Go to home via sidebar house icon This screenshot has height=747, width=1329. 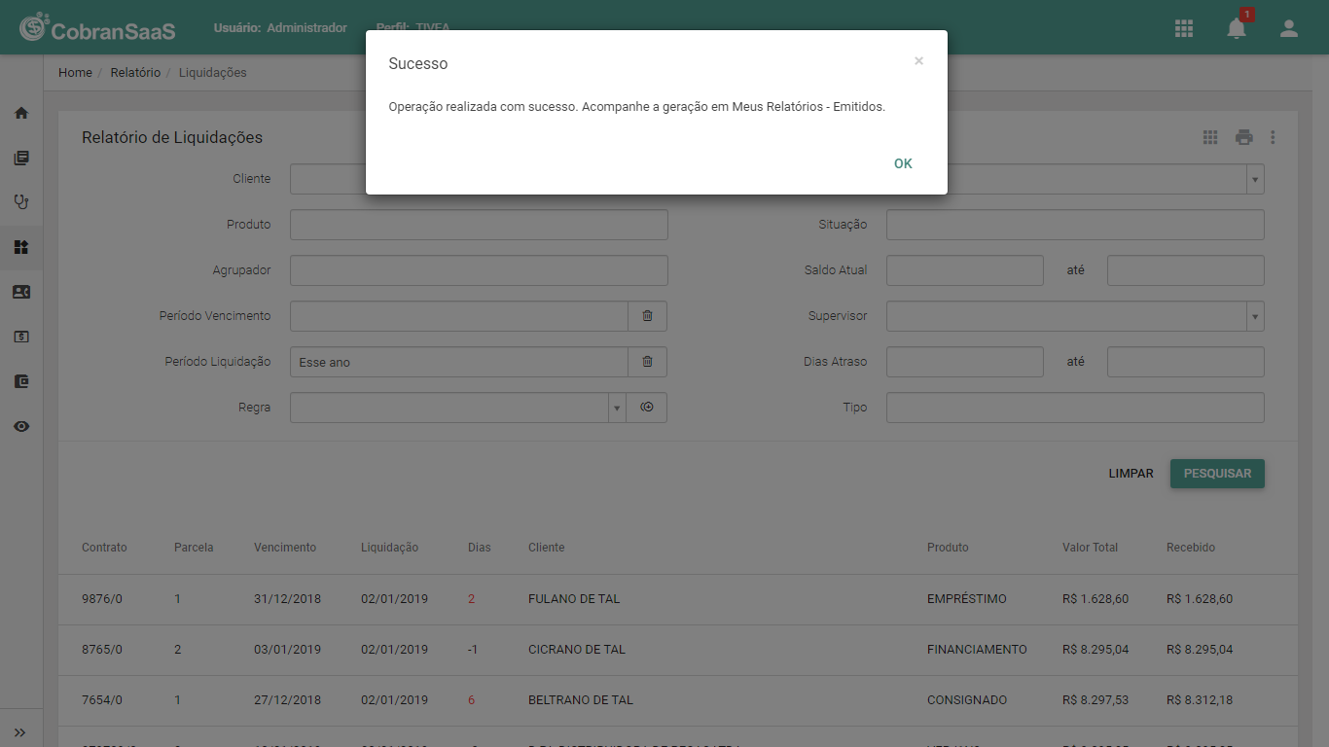pos(21,113)
